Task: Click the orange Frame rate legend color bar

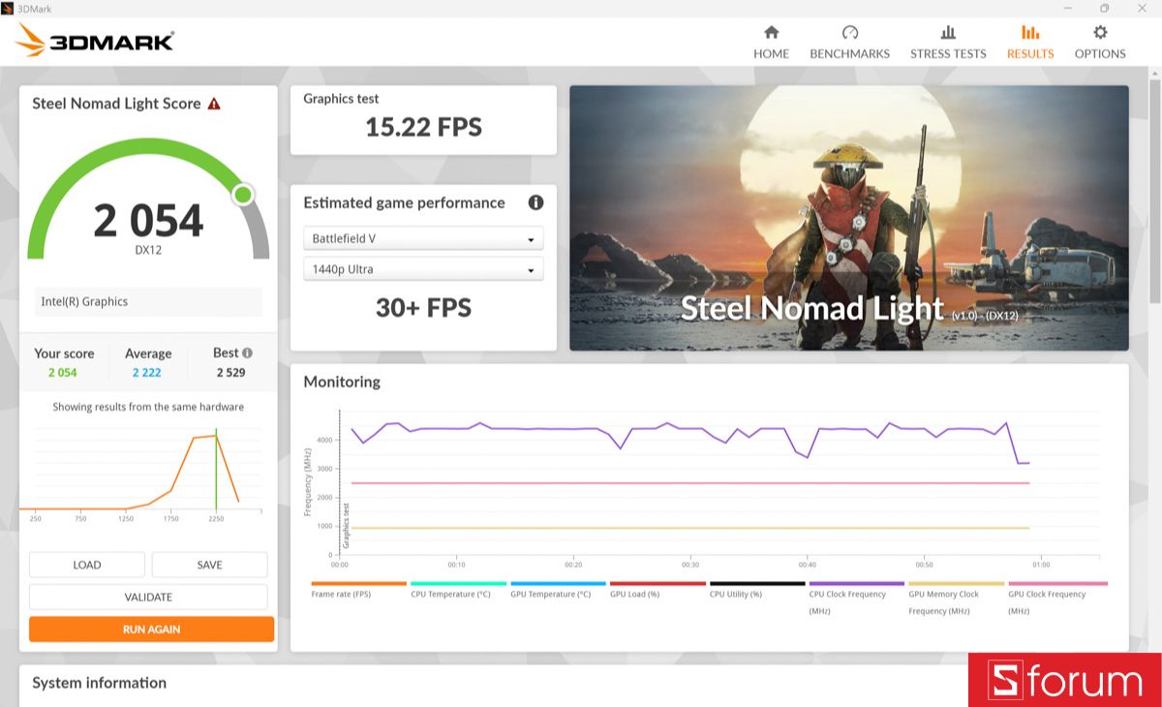Action: [x=358, y=583]
